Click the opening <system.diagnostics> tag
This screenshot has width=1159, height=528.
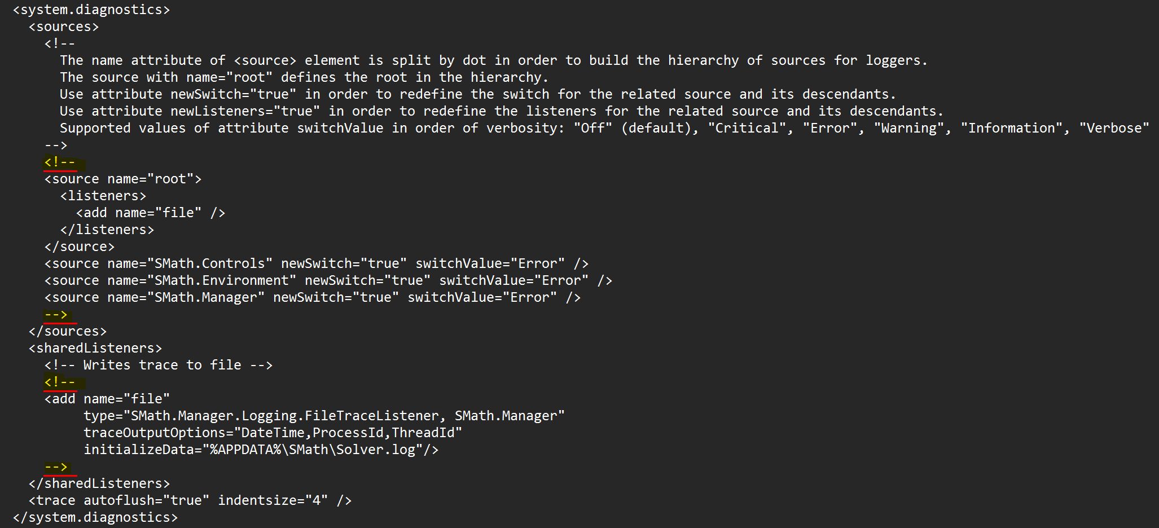pos(91,10)
